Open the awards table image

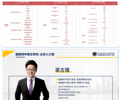[x=60, y=23]
